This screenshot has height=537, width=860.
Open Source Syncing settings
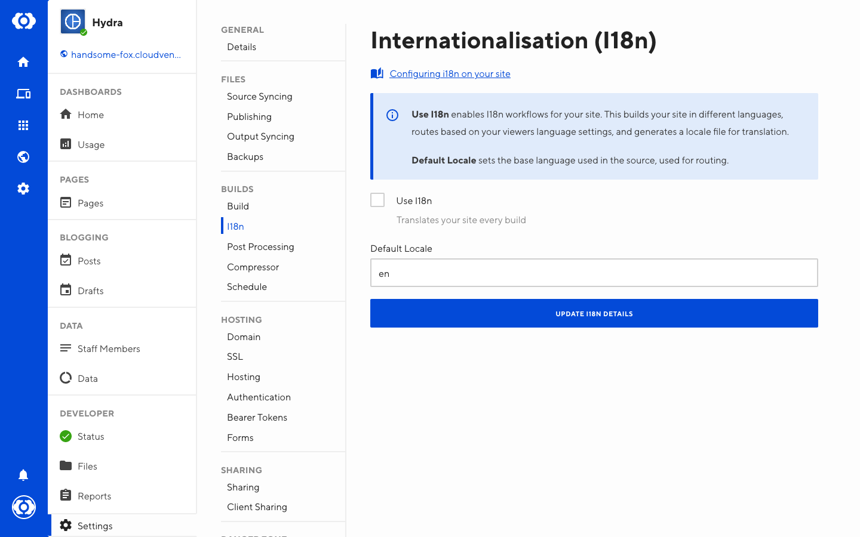click(x=260, y=97)
